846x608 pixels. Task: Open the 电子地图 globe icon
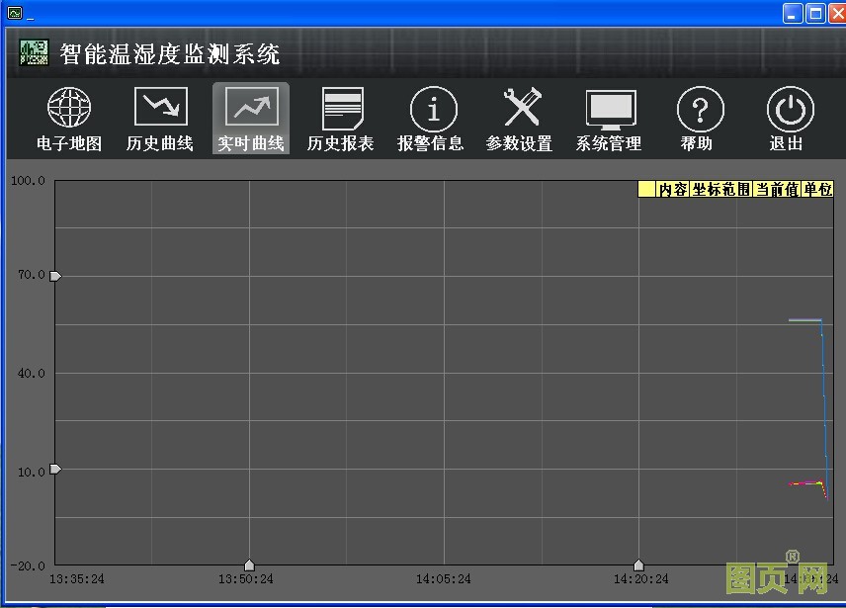point(69,108)
